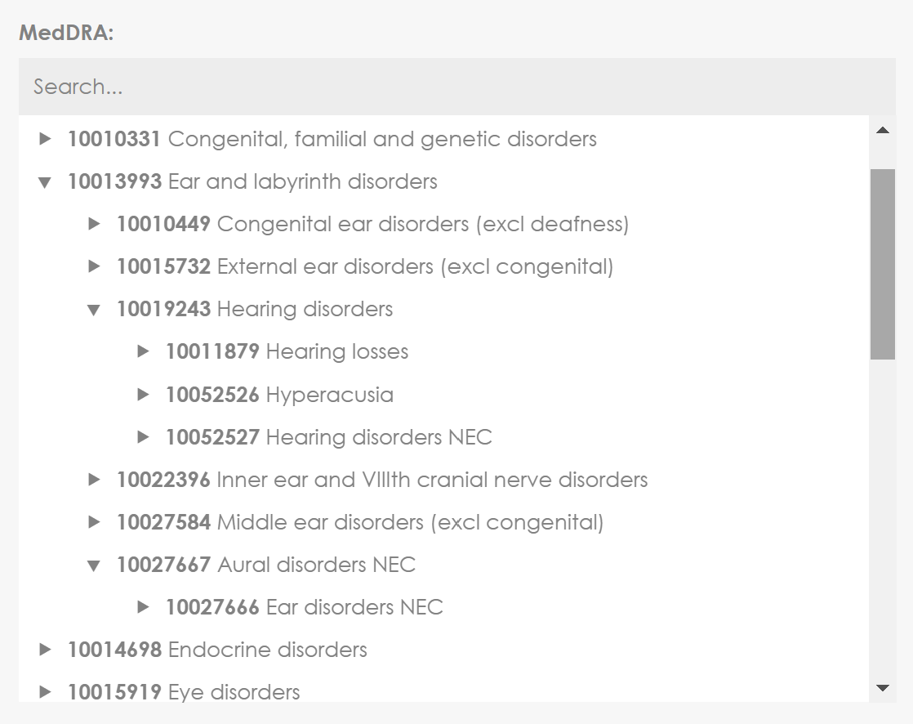This screenshot has height=724, width=913.
Task: Collapse Ear and labyrinth disorders node
Action: pyautogui.click(x=45, y=182)
